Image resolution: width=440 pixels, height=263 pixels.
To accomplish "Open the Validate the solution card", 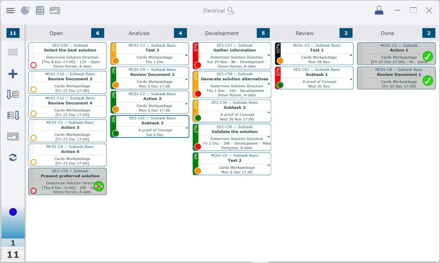I will 234,132.
